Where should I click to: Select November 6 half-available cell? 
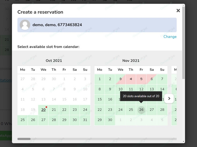152,79
